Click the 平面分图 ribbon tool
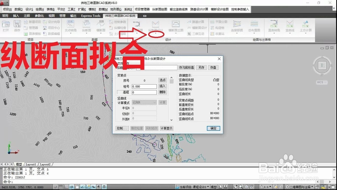337x190 pixels. [x=219, y=22]
